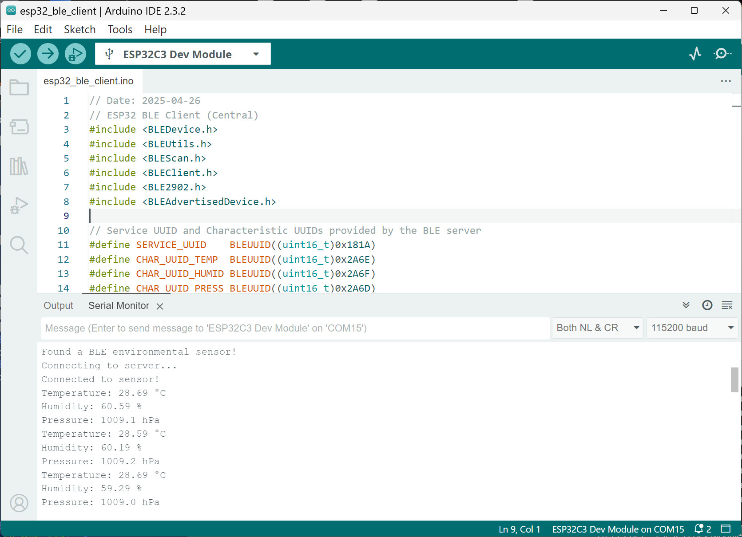Screen dimensions: 742x537
Task: Click the serial message input field
Action: [296, 328]
